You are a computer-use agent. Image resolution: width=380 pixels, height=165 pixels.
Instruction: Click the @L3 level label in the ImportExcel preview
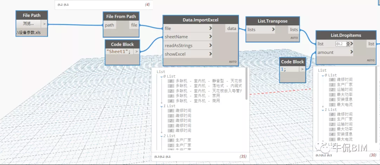(156, 157)
